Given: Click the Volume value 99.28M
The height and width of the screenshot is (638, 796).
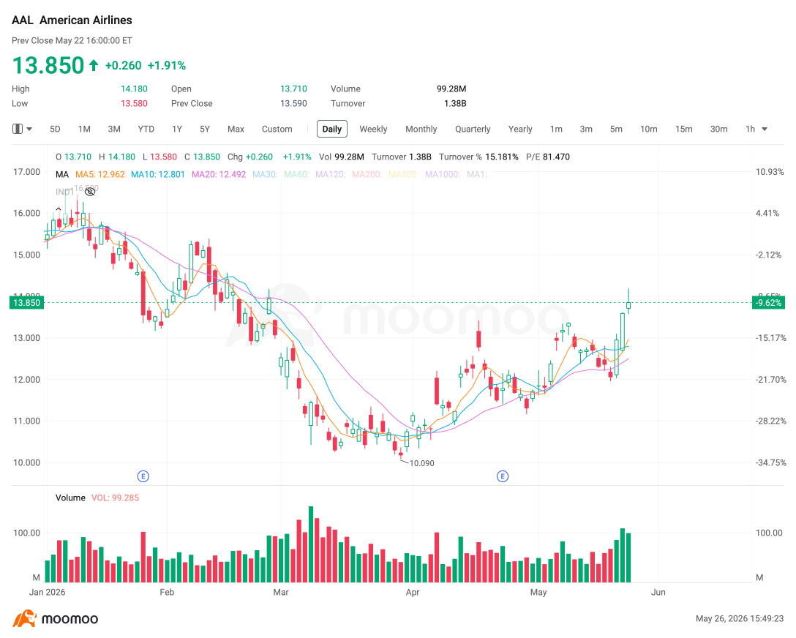Looking at the screenshot, I should click(451, 89).
